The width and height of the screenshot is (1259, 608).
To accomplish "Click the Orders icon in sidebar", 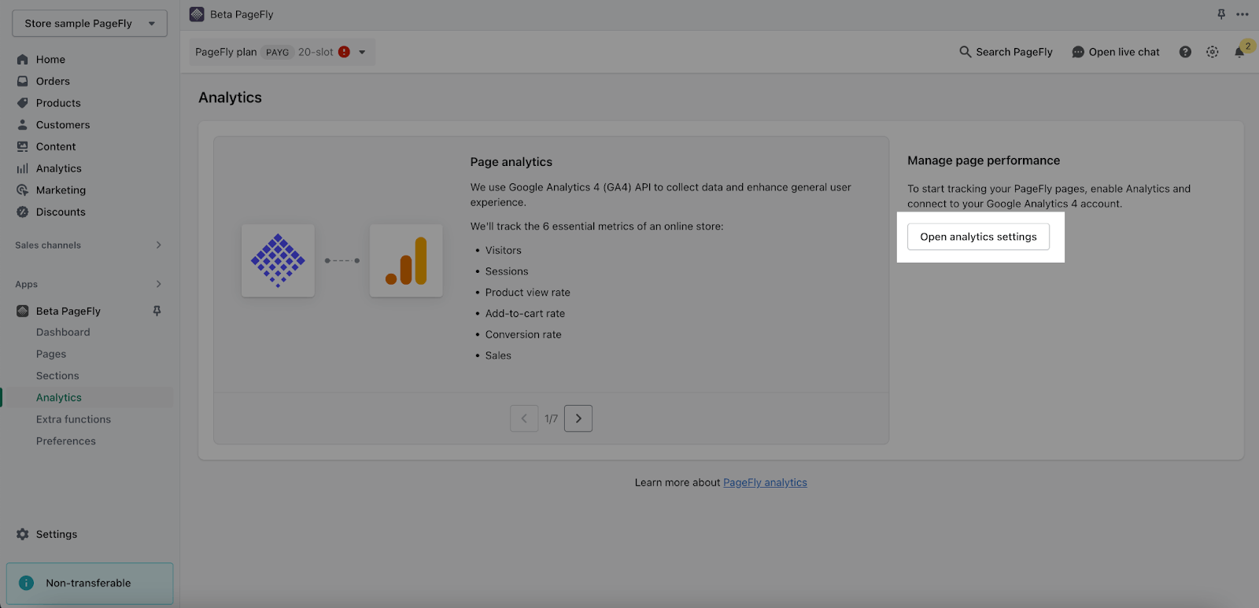I will (23, 81).
